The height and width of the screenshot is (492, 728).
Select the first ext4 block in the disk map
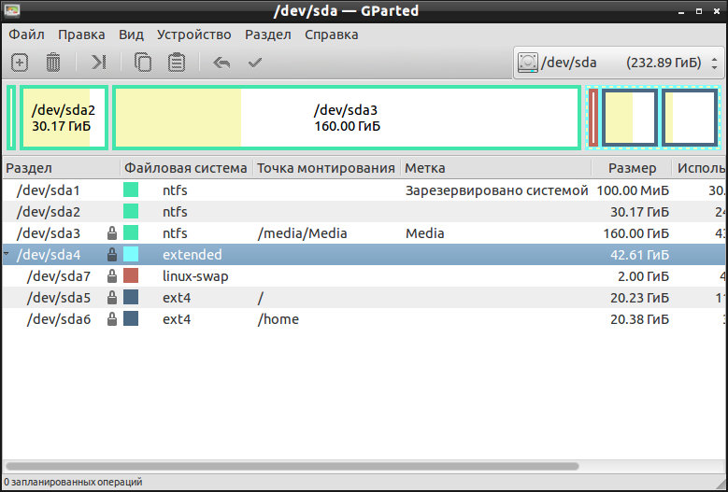(x=629, y=118)
